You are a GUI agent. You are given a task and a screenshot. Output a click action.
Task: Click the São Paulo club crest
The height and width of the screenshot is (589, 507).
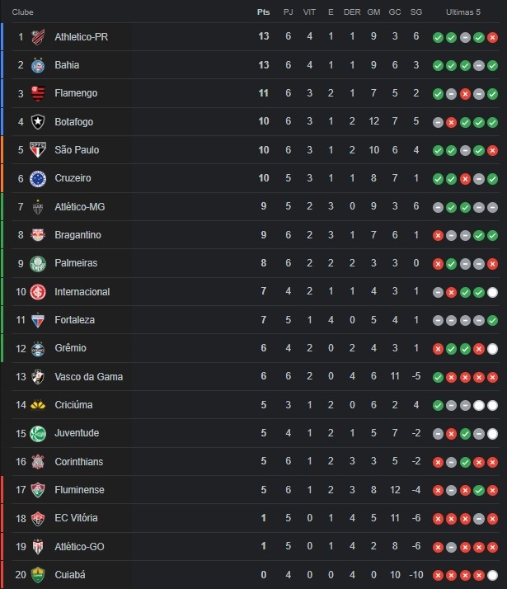38,150
